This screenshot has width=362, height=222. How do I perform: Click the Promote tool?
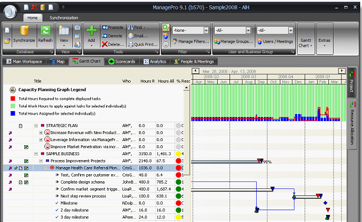click(112, 27)
